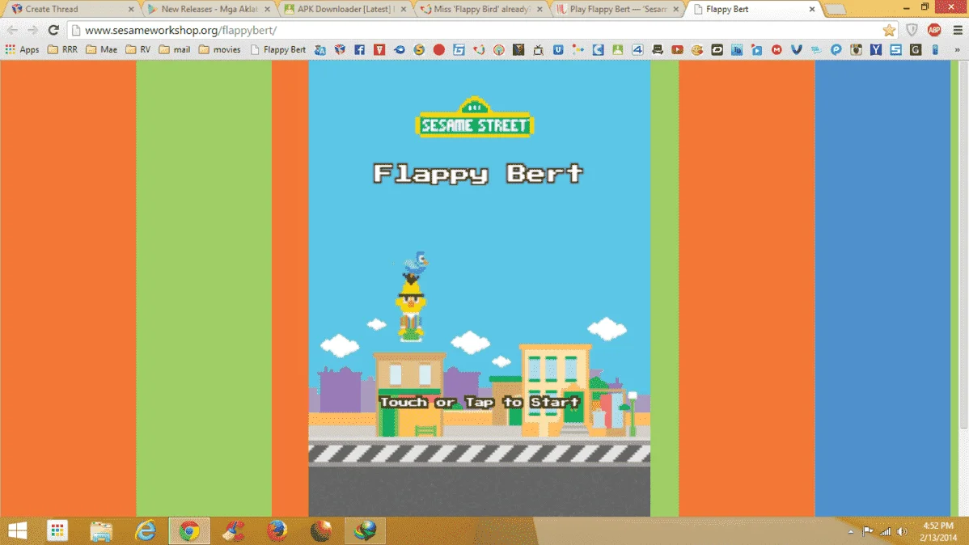
Task: Open the RV bookmarks folder
Action: (x=138, y=49)
